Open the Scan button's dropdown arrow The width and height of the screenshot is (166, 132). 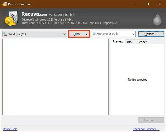[x=86, y=34]
